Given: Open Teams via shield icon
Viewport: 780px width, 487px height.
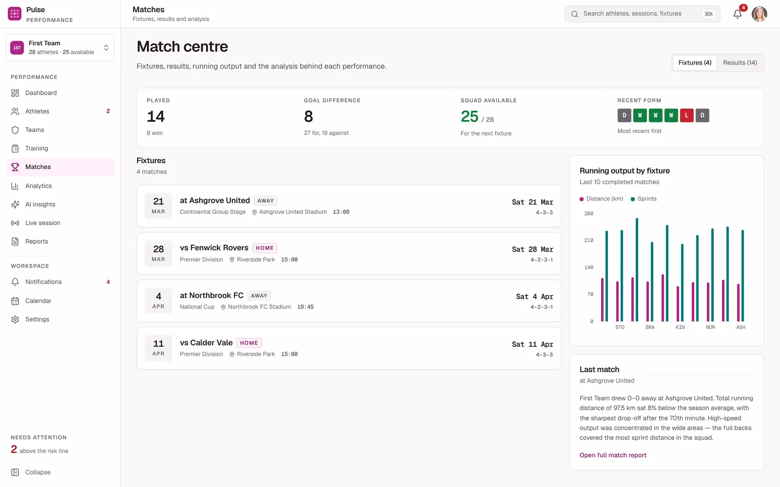Looking at the screenshot, I should 15,130.
